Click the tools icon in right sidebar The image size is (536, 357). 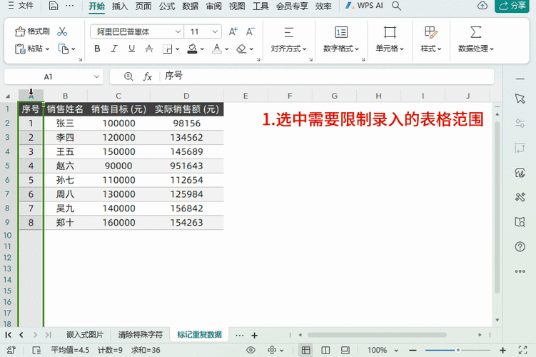tap(520, 197)
